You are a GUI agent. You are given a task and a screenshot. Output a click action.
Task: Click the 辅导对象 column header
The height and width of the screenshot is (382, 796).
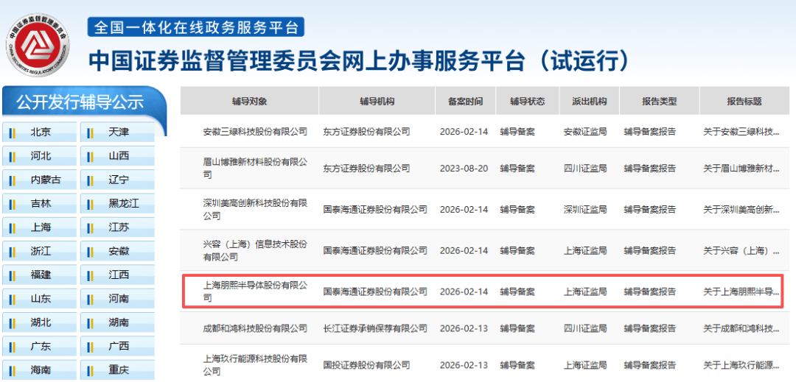[x=249, y=102]
